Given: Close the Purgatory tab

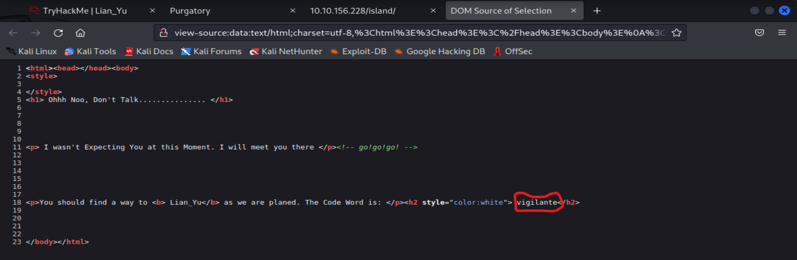Looking at the screenshot, I should point(293,11).
